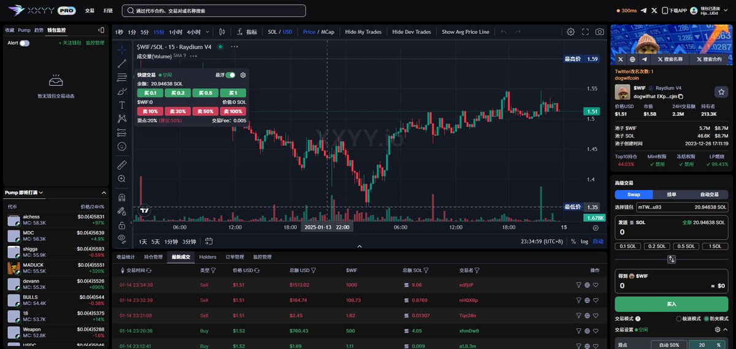
Task: Select the 极速模式 radio option
Action: pos(678,319)
